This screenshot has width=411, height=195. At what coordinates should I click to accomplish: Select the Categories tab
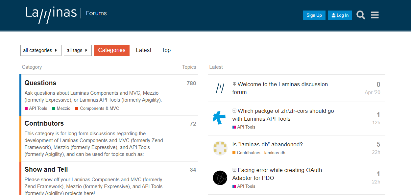112,50
